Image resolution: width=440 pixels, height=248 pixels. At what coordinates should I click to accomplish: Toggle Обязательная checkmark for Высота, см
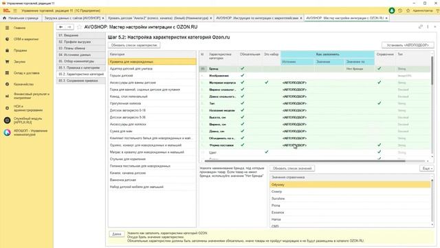pos(243,117)
